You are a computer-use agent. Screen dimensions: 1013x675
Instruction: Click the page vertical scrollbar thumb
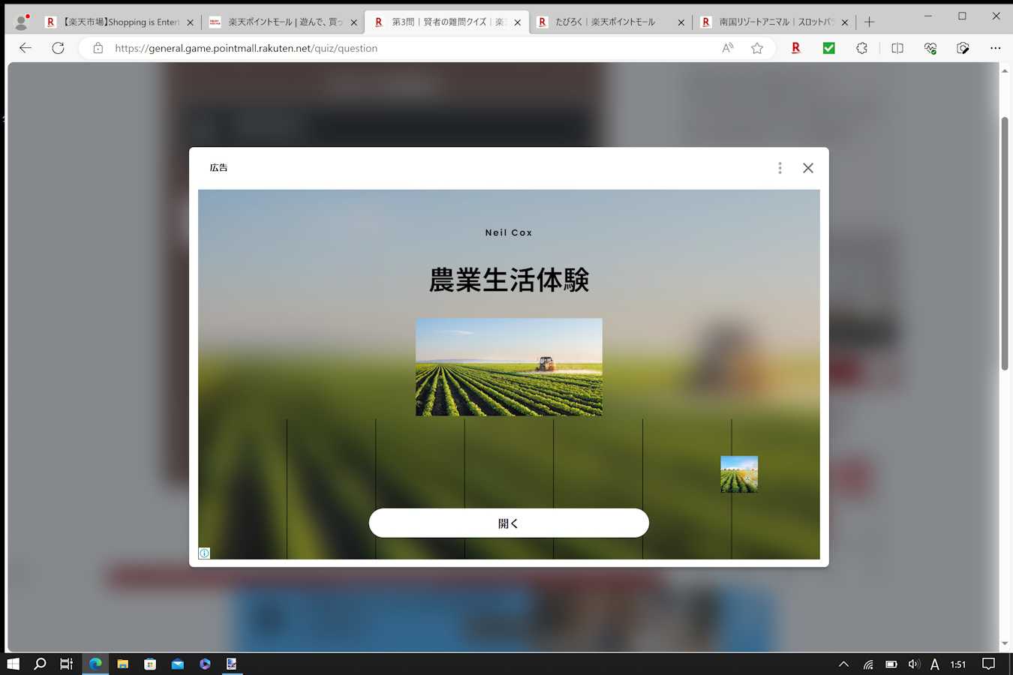(x=1005, y=243)
